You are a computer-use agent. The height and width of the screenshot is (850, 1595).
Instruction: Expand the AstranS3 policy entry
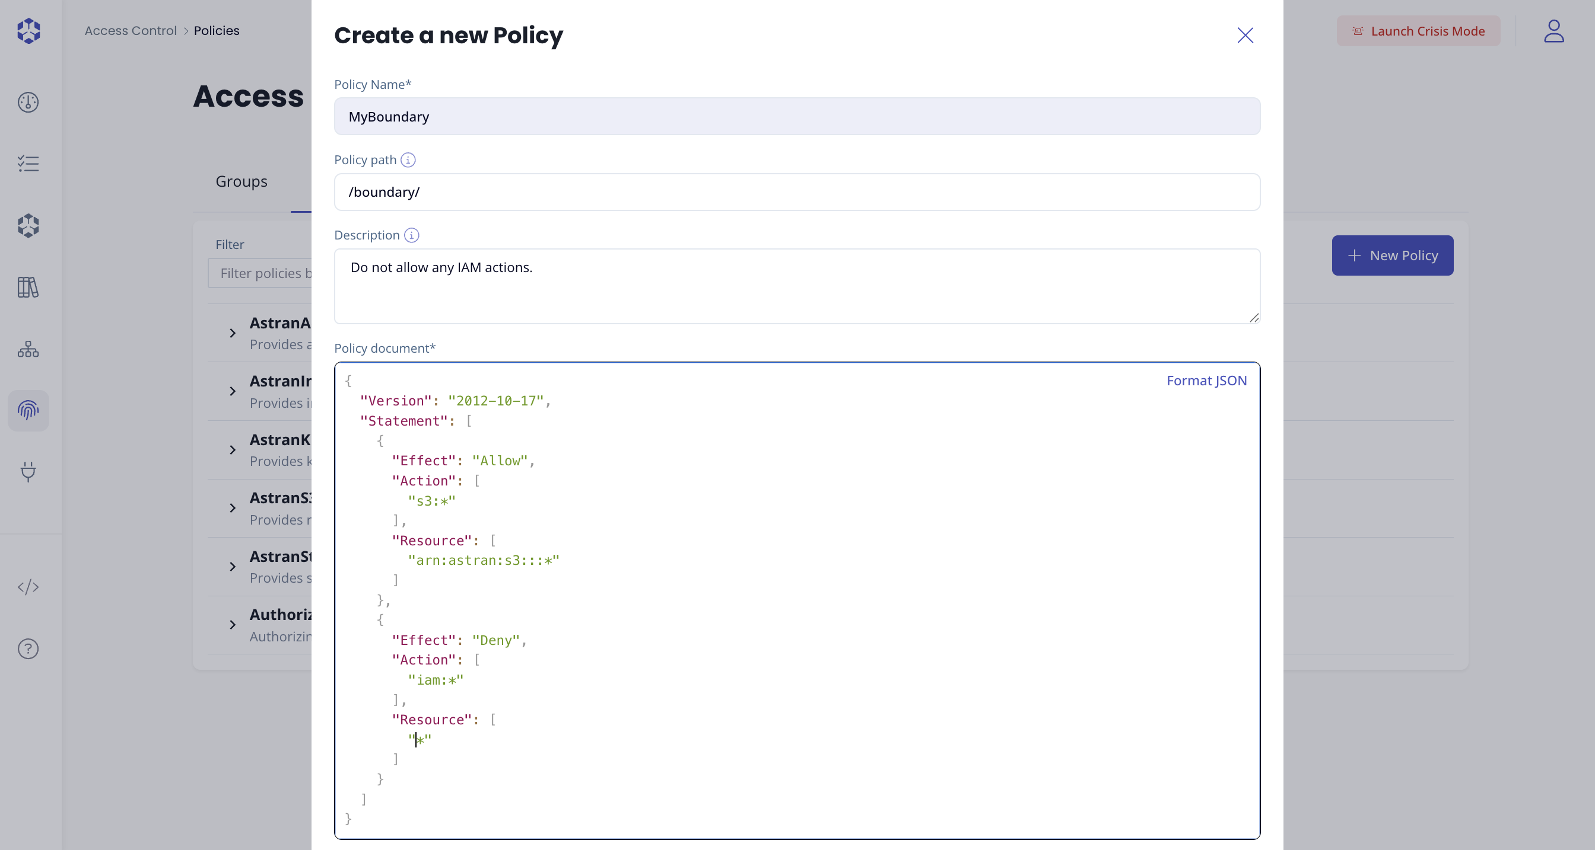(x=233, y=508)
